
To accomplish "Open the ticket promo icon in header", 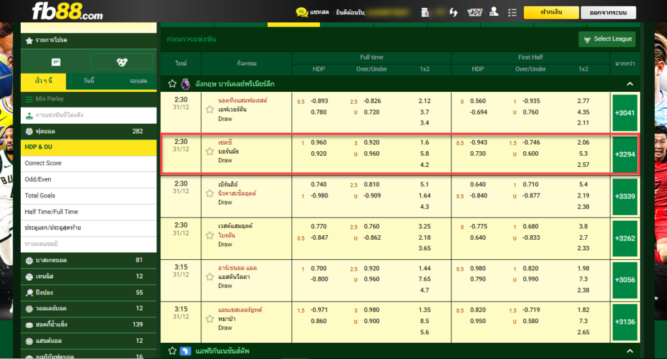I will coord(474,12).
